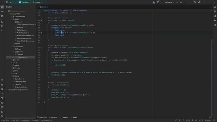
Task: Open the Explorer tool window icon
Action: tap(2, 7)
